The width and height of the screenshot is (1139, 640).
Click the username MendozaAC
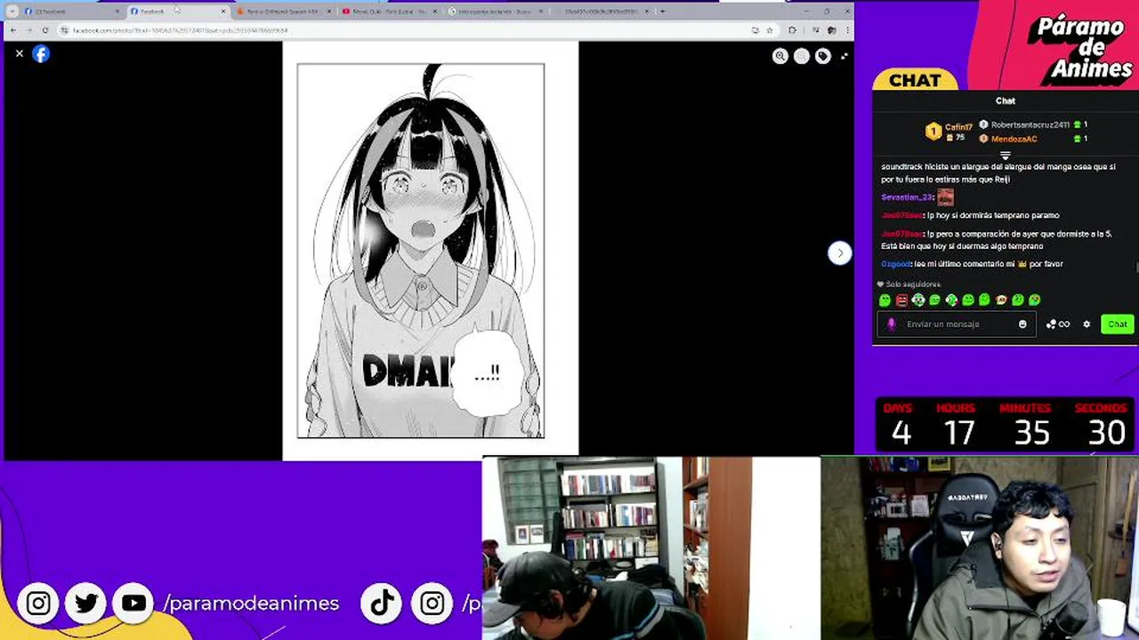coord(1014,139)
